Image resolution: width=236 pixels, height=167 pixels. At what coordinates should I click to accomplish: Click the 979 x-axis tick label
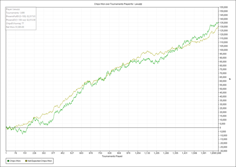tap(128, 153)
